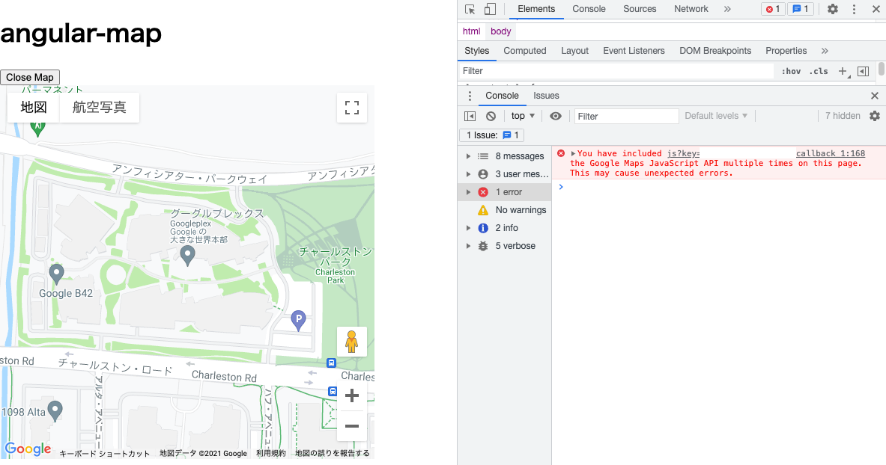
Task: Select the inspect element picker icon
Action: tap(470, 9)
